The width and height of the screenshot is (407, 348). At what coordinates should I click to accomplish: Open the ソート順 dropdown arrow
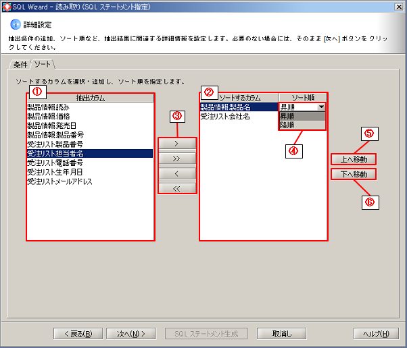321,107
